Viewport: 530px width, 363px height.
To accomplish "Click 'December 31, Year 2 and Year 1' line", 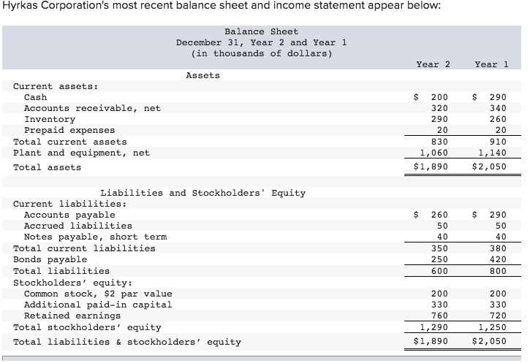I will point(261,42).
